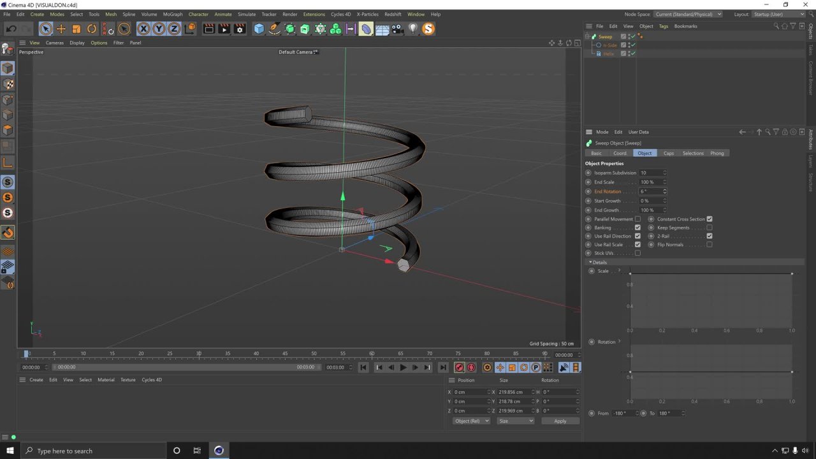Open the Render Settings

(x=240, y=29)
